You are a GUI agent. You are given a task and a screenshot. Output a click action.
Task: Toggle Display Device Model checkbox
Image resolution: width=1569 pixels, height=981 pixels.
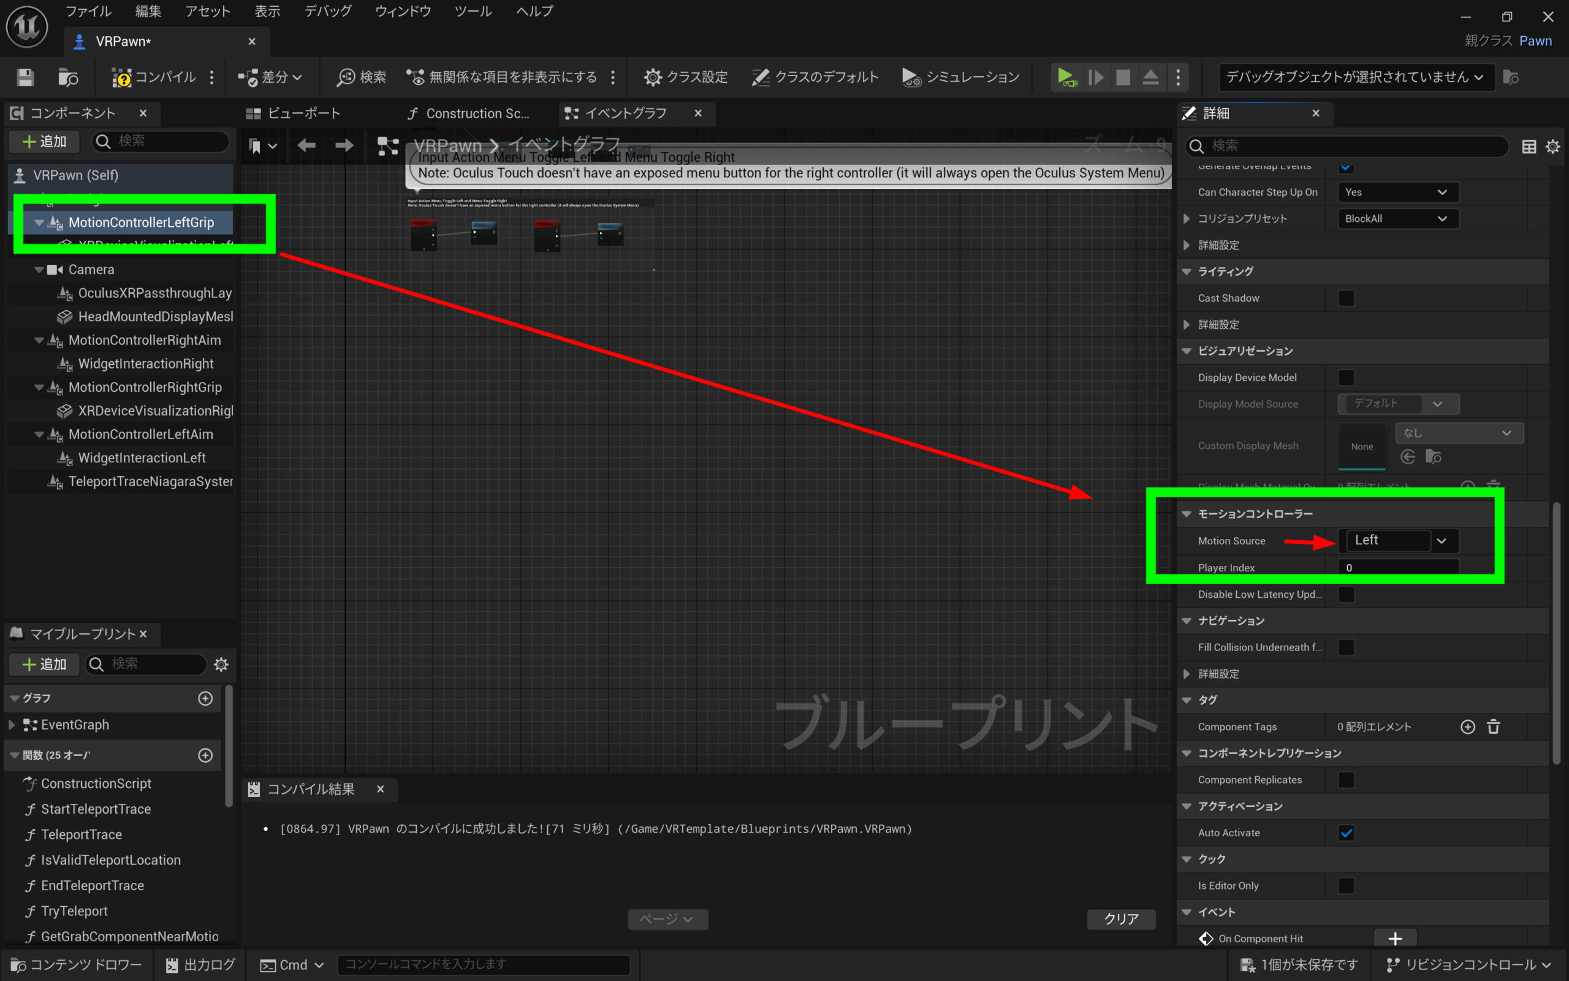pos(1346,378)
